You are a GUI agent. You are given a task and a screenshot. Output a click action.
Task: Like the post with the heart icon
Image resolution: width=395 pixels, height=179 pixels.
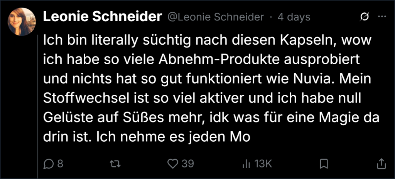(173, 164)
